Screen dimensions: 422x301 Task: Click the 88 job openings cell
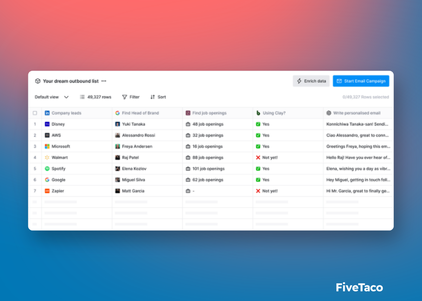tap(218, 157)
